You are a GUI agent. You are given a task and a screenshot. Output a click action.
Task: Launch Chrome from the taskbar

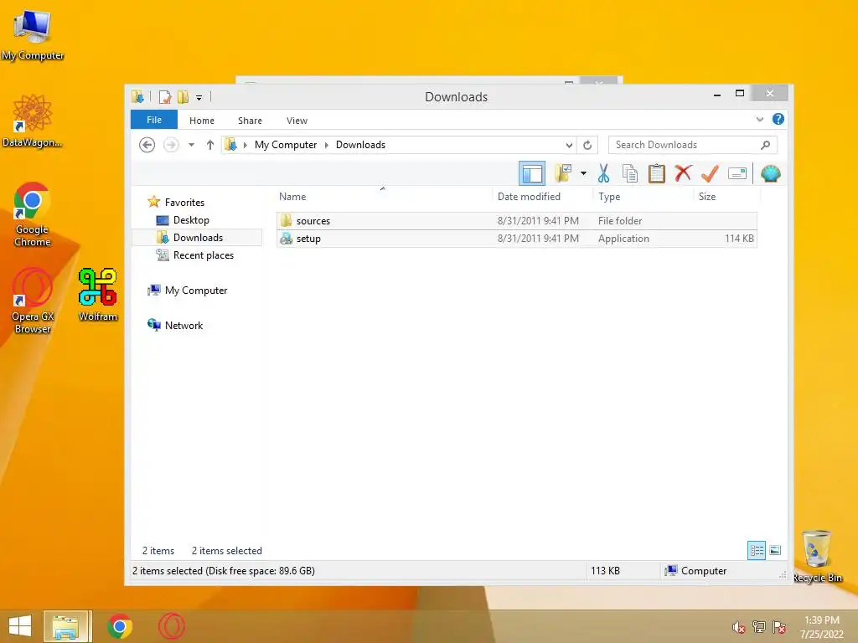119,626
